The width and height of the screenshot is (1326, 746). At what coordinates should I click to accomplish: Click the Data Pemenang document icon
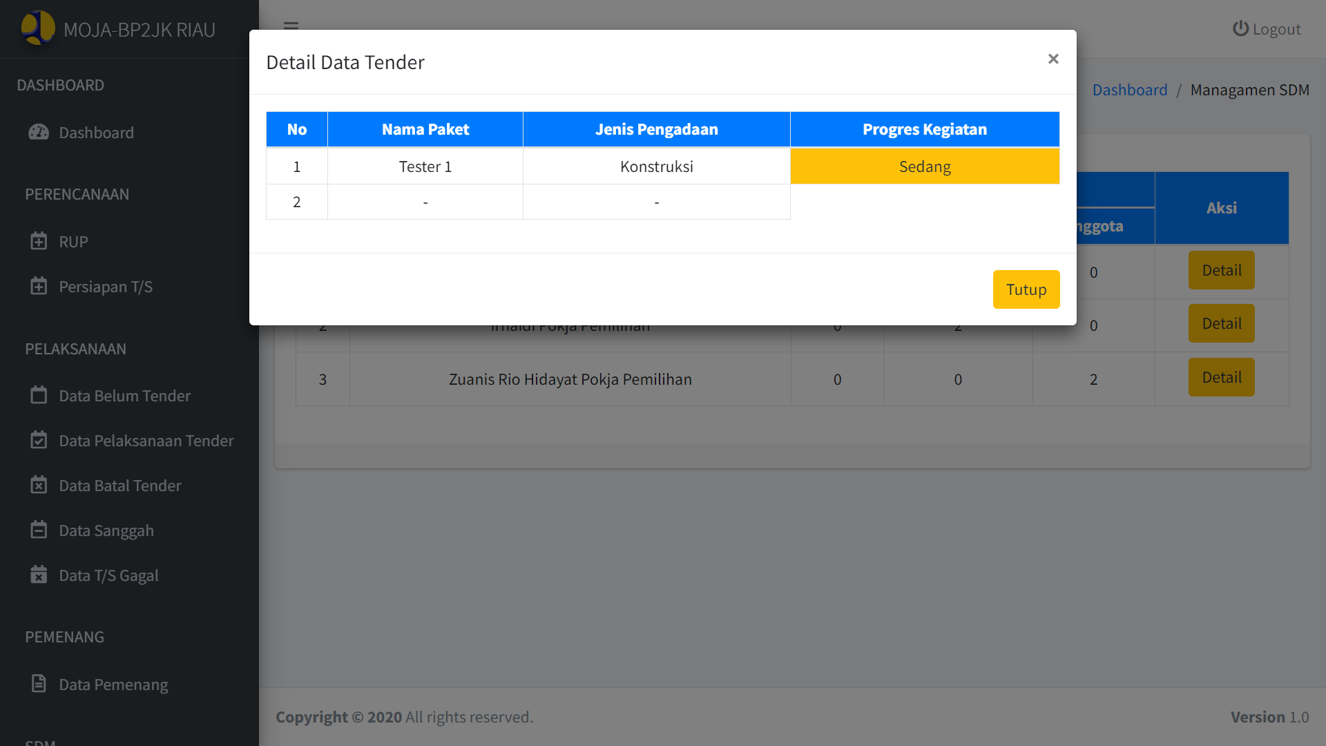(39, 684)
